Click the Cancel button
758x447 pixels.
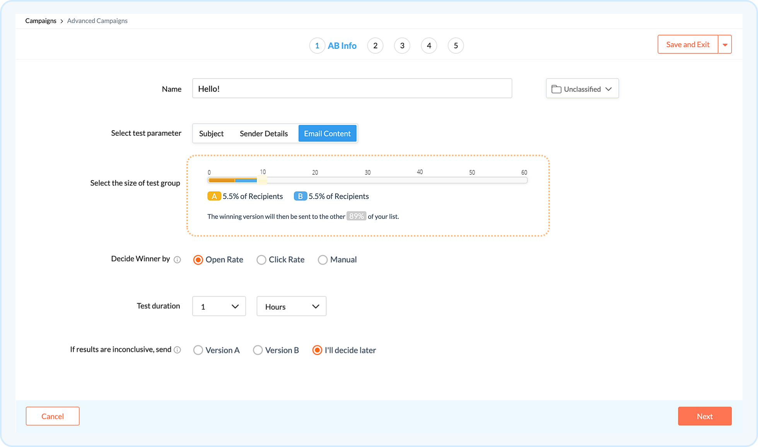[x=53, y=416]
